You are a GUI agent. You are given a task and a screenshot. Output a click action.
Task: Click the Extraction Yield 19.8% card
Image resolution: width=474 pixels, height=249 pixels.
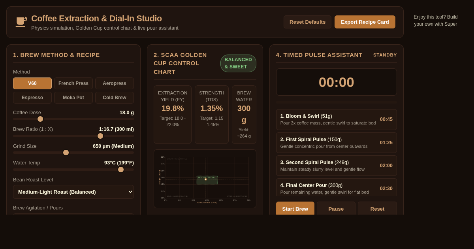173,115
